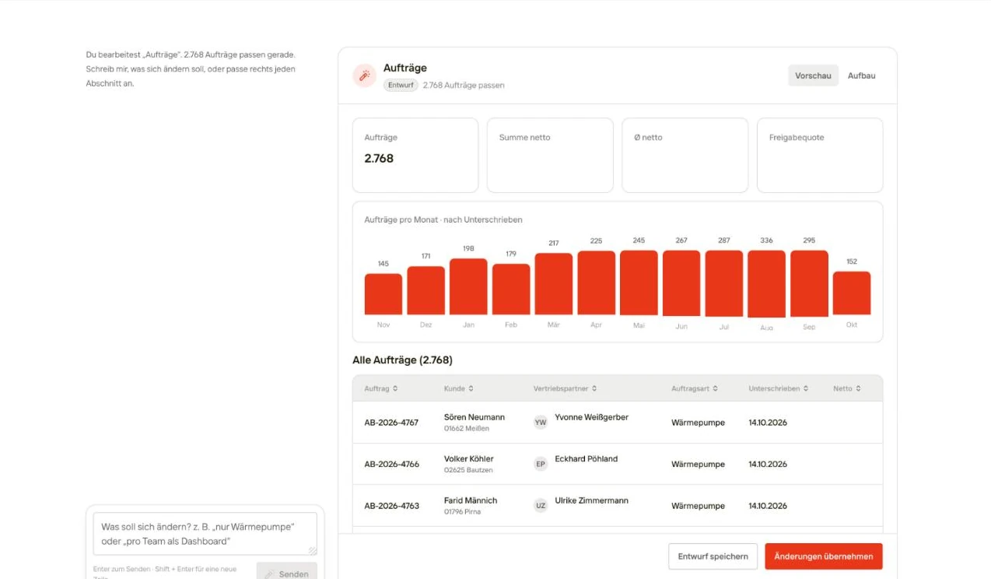Viewport: 991px width, 579px height.
Task: Click the Sep bar showing 295
Action: pyautogui.click(x=809, y=283)
